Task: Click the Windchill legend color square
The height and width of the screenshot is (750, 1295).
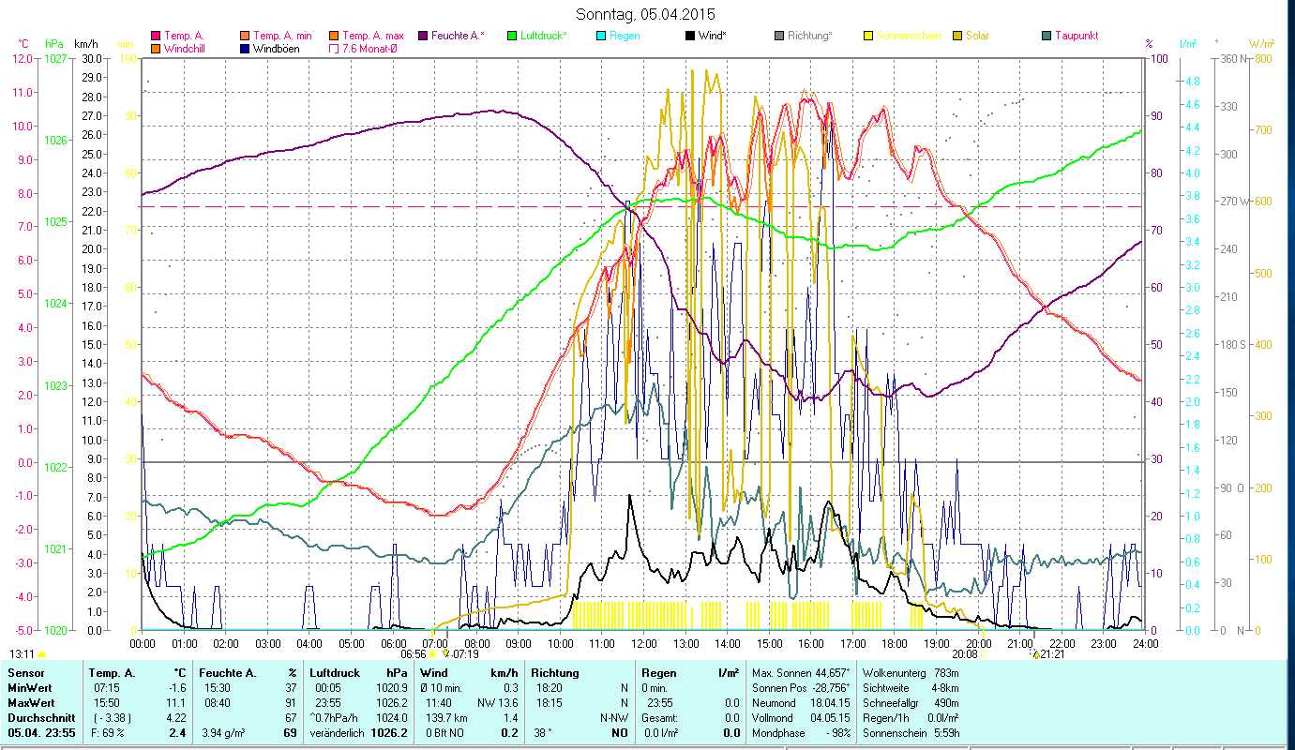Action: coord(156,48)
